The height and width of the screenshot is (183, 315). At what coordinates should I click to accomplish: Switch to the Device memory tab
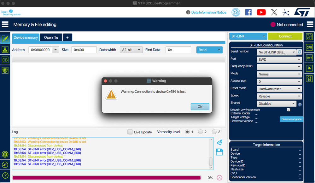click(x=26, y=37)
